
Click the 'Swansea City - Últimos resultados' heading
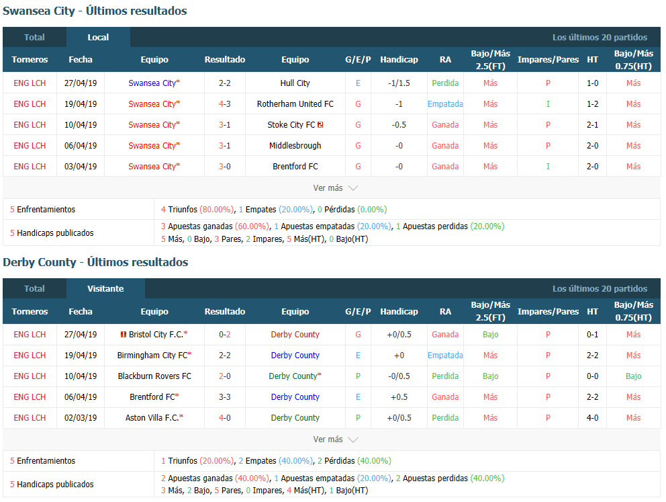95,11
